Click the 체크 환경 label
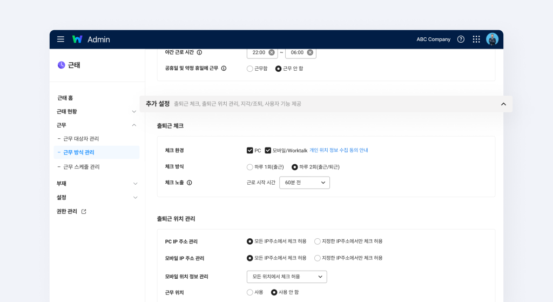The height and width of the screenshot is (302, 553). (174, 150)
